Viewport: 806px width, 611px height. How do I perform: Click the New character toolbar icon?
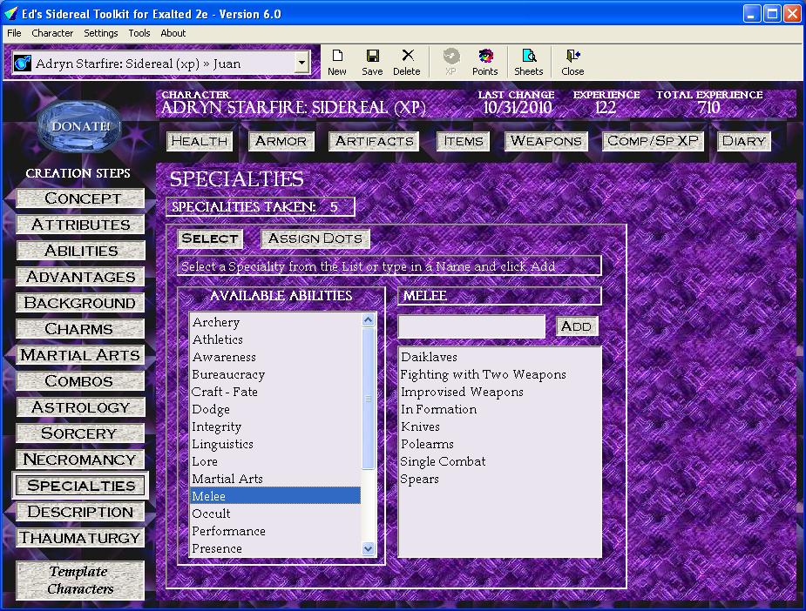point(336,63)
